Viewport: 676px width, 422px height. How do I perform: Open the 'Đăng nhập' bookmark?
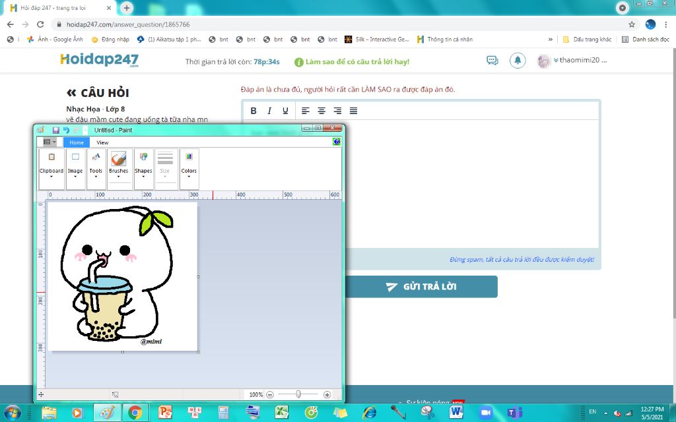tap(110, 39)
